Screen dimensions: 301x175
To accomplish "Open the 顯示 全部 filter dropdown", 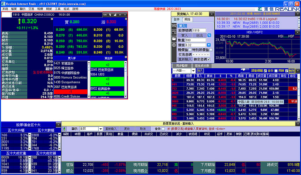I will click(100, 129).
